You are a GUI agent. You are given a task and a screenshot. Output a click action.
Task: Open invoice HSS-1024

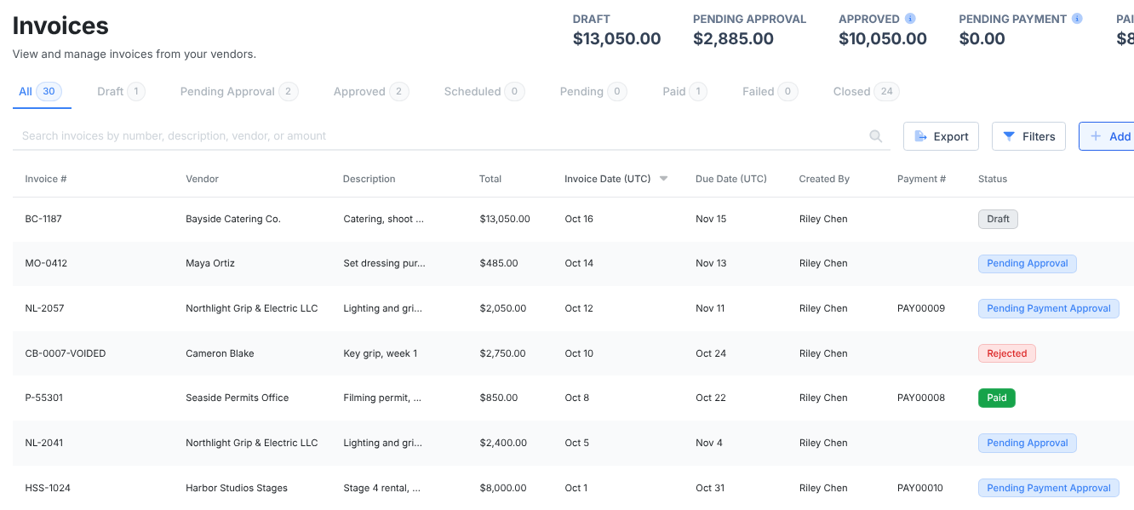click(48, 488)
